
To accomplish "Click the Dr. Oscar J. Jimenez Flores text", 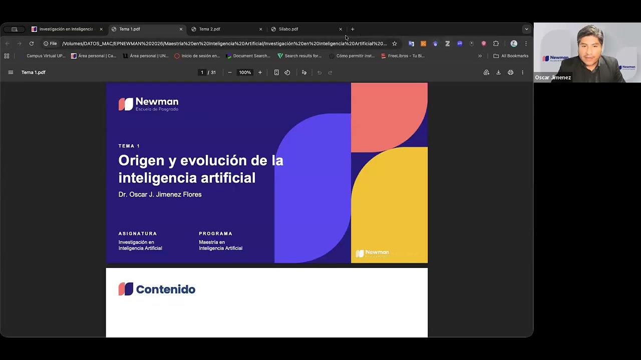I will (x=160, y=194).
